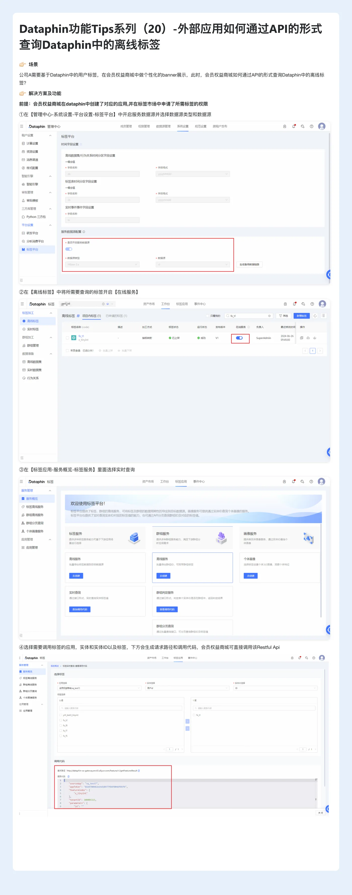Open 实体ID选择 ID dropdown
This screenshot has width=352, height=895.
click(275, 688)
